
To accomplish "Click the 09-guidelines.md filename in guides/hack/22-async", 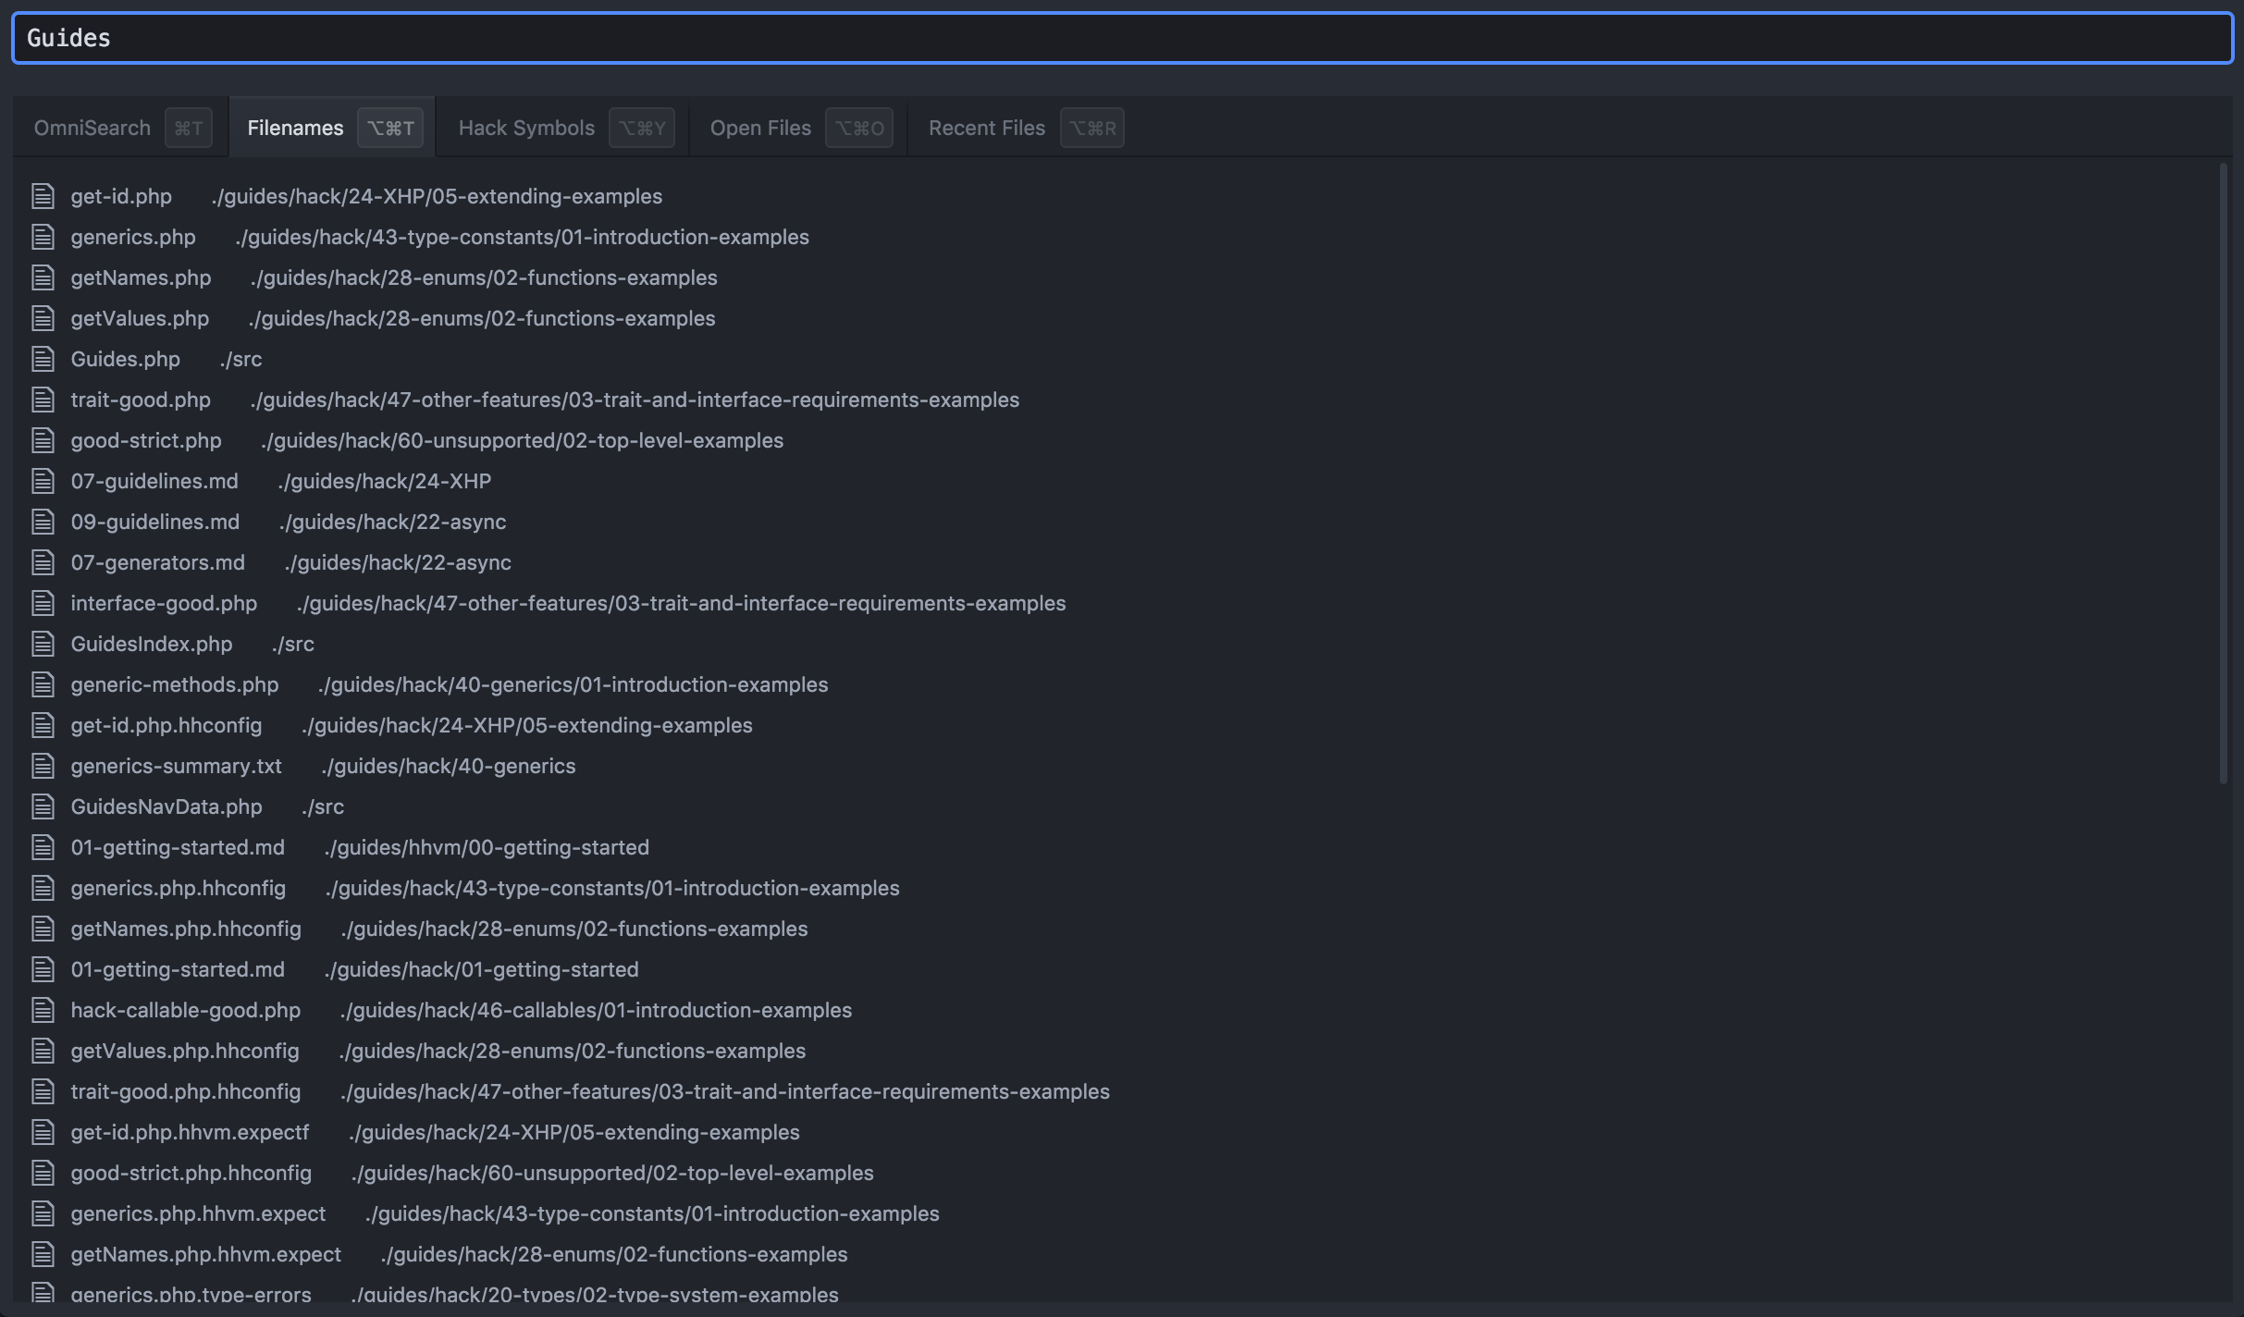I will (x=154, y=521).
